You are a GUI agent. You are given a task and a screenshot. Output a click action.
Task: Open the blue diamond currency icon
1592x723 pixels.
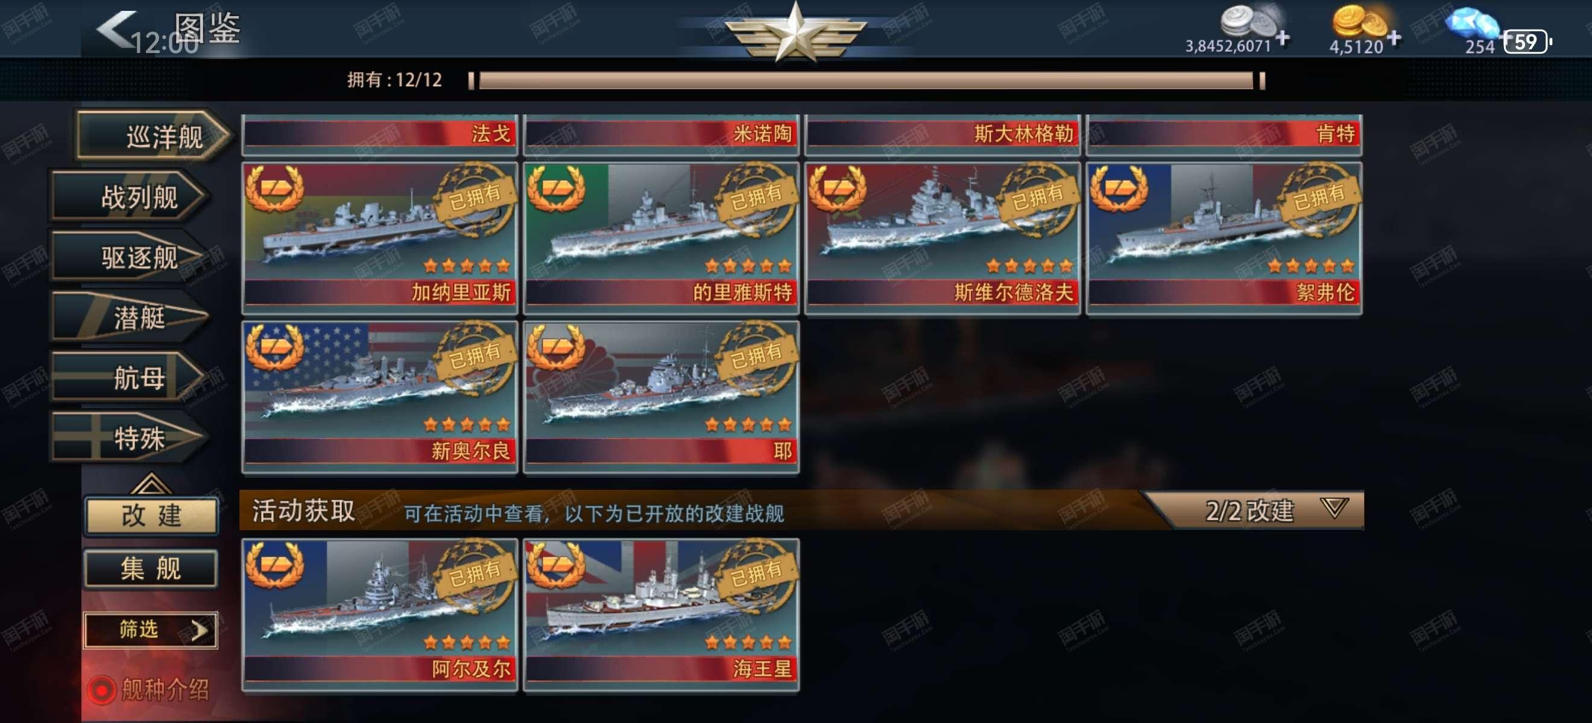[x=1473, y=25]
